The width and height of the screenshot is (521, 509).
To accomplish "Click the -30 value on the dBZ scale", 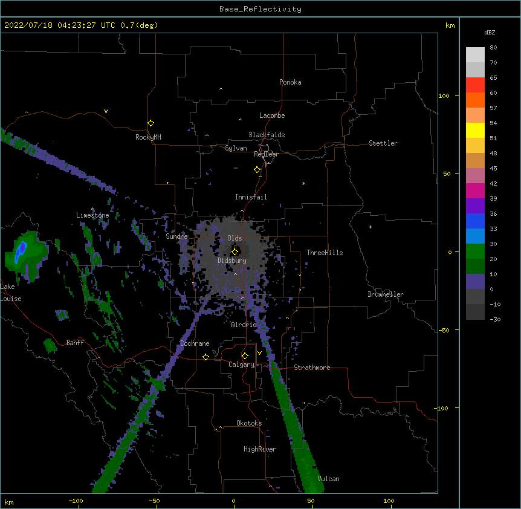I will (495, 320).
